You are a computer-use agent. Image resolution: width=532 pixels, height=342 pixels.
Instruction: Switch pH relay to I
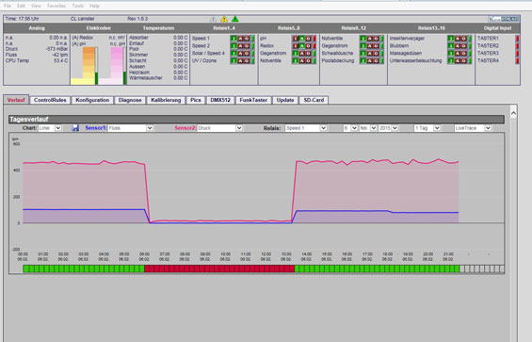tap(296, 39)
